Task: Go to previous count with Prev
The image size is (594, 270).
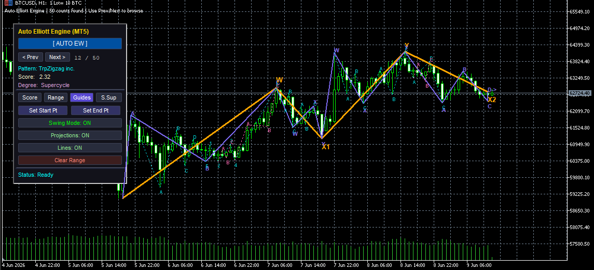Action: pyautogui.click(x=30, y=57)
